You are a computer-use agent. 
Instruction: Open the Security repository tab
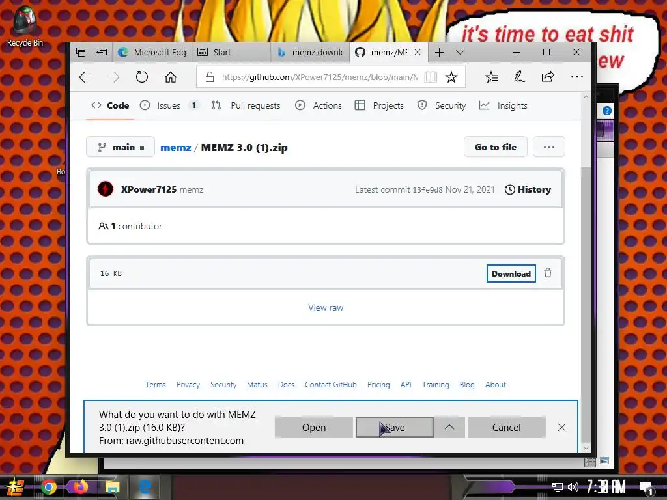pos(442,105)
